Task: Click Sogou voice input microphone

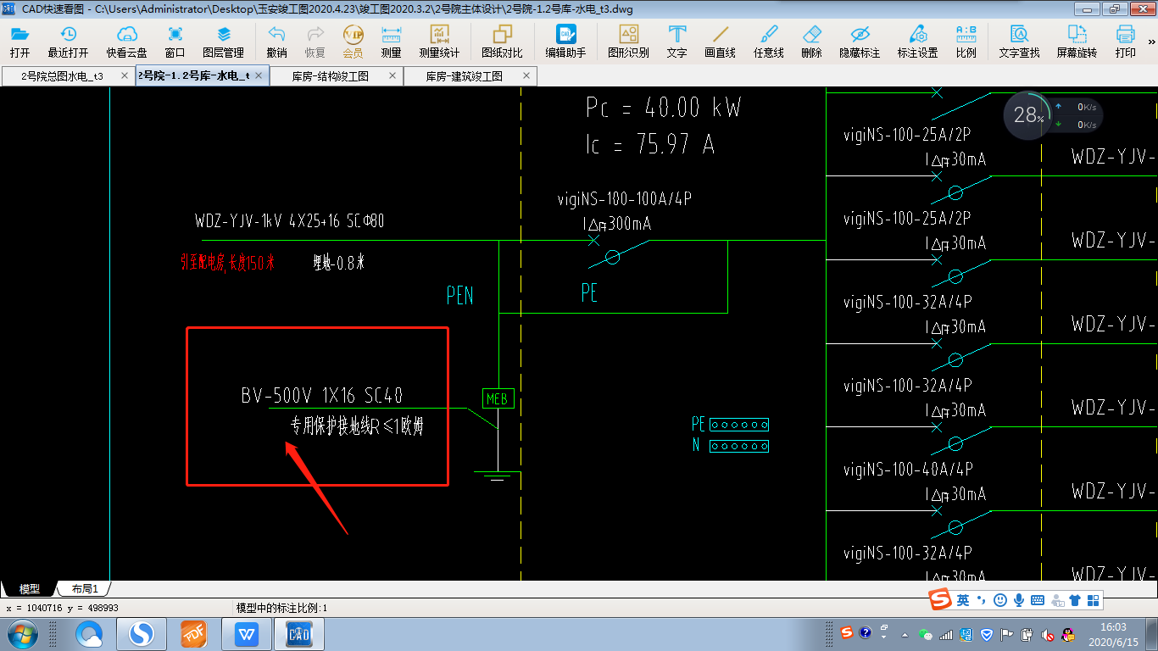Action: pos(1019,600)
